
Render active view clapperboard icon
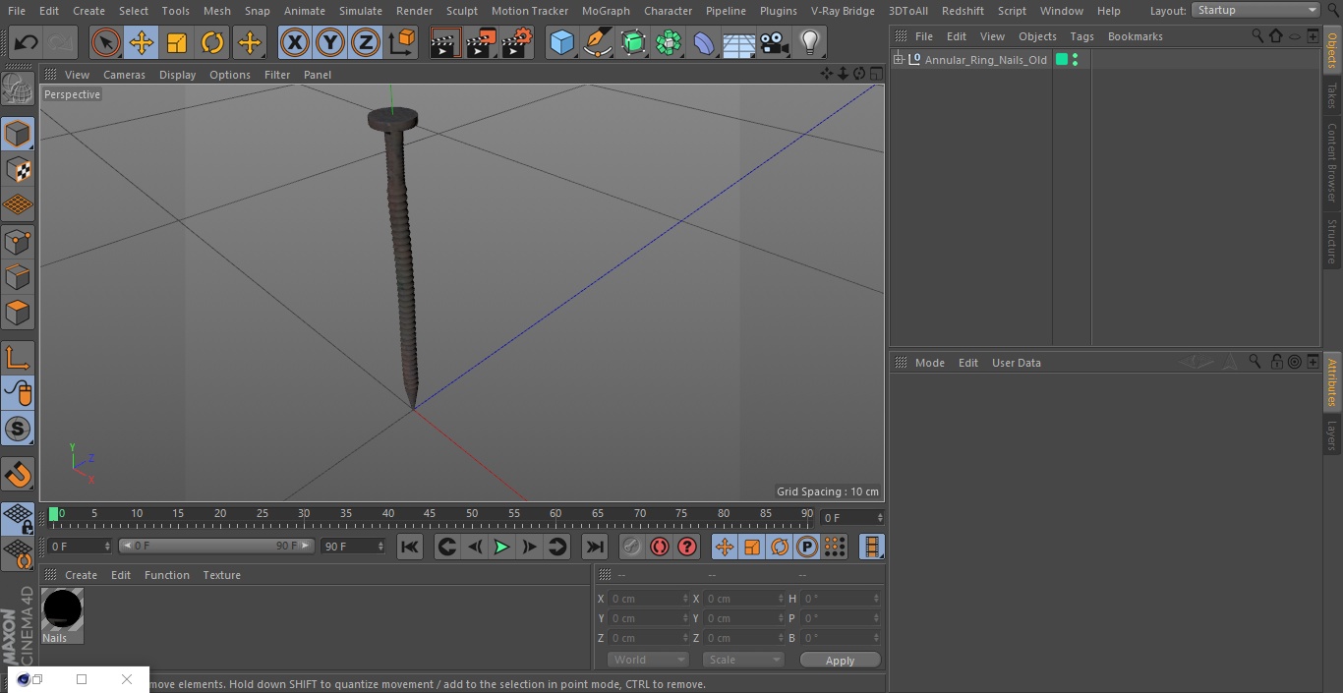pos(445,42)
